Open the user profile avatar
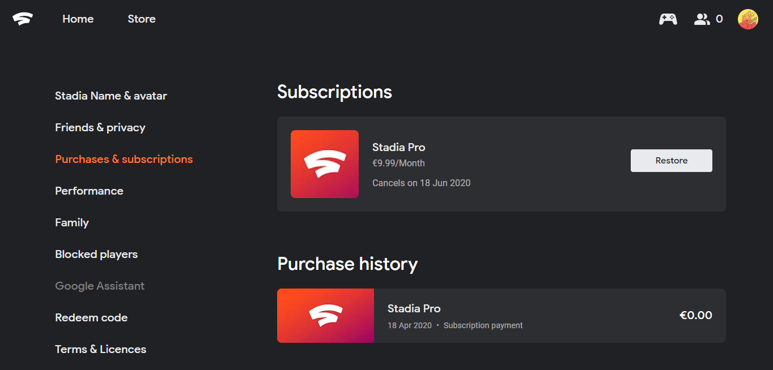773x370 pixels. click(x=748, y=19)
